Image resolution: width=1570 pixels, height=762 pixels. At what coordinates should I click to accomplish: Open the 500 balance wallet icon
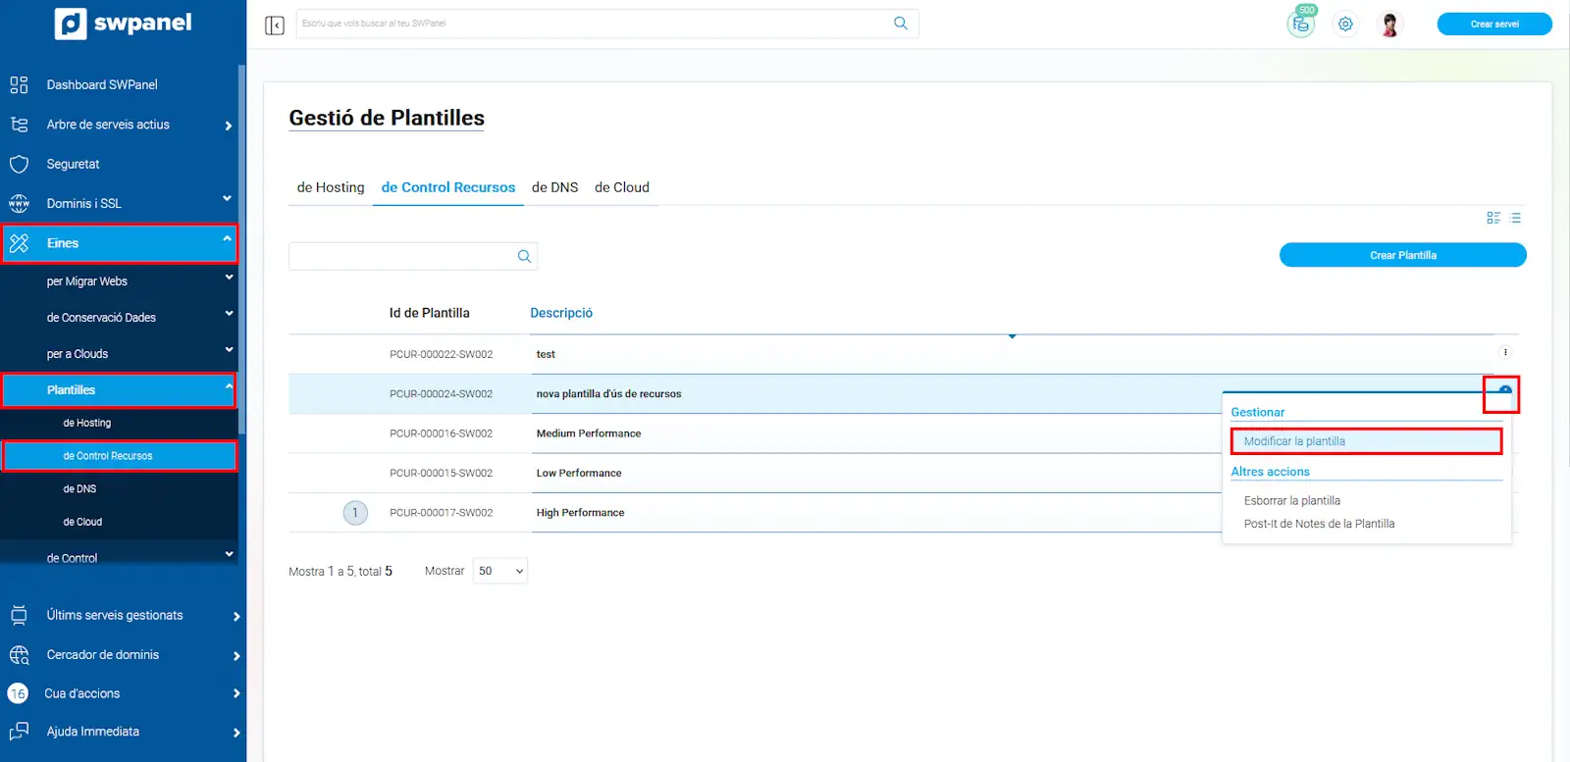click(1301, 24)
